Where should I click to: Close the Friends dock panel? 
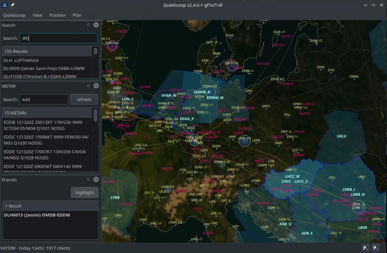tap(96, 180)
